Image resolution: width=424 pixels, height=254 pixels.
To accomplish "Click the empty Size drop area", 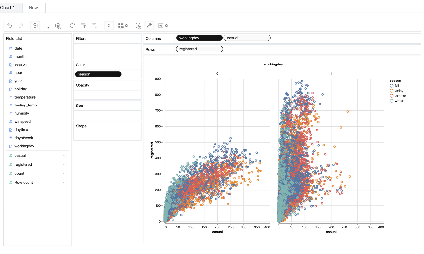I will (107, 115).
